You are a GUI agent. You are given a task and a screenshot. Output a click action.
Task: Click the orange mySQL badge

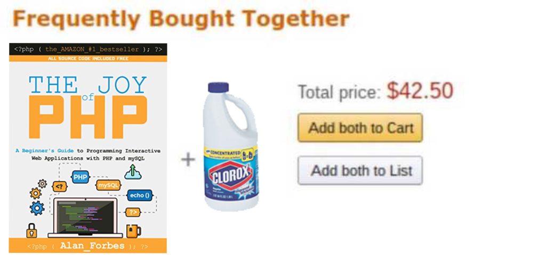pos(108,185)
